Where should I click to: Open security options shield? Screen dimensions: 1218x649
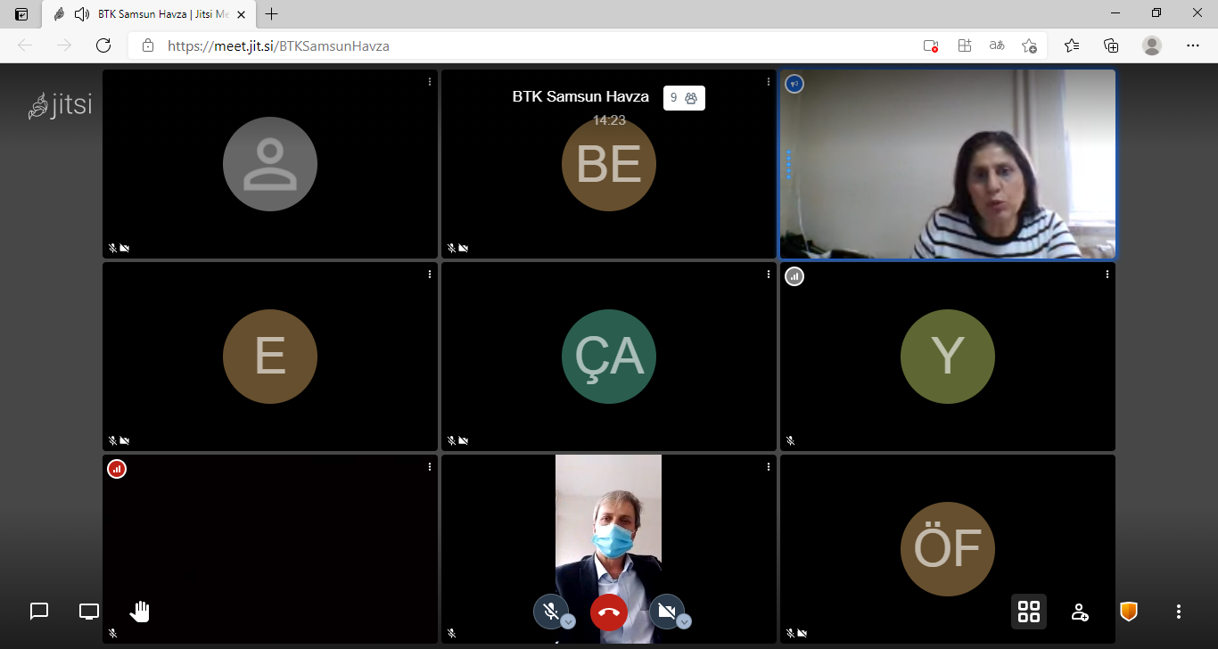coord(1129,612)
